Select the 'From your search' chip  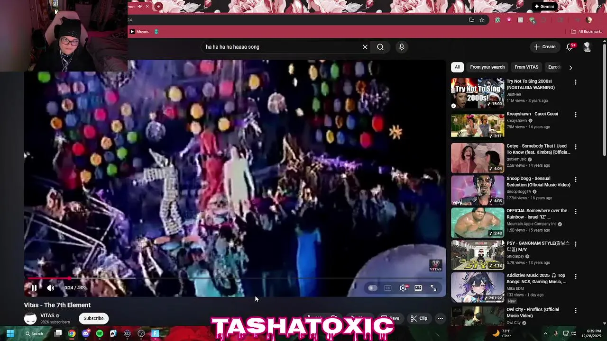click(487, 67)
